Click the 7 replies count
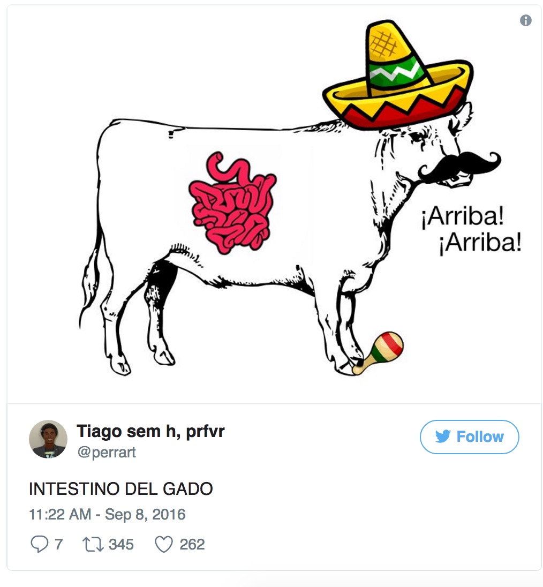This screenshot has height=587, width=543. [59, 544]
